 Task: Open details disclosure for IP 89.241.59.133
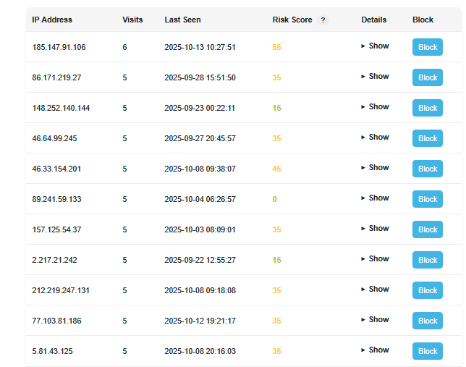[x=375, y=198]
